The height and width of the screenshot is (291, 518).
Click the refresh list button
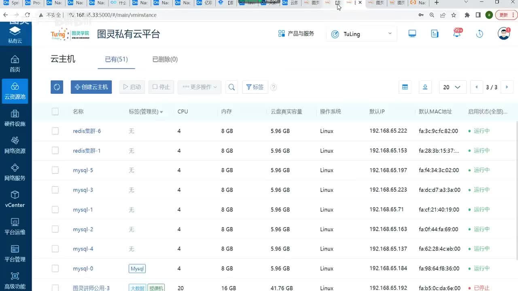[57, 87]
